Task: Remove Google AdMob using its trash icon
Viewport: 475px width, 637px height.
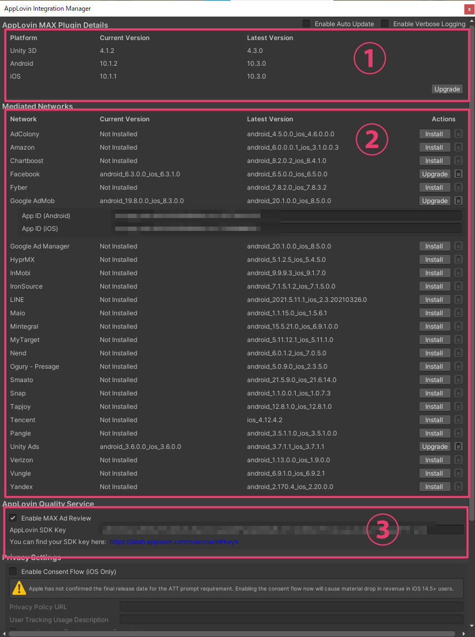Action: point(458,201)
